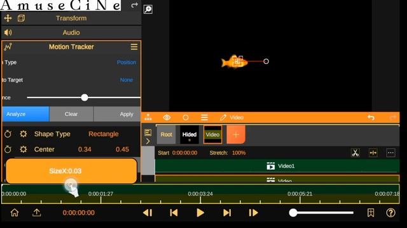The height and width of the screenshot is (228, 407).
Task: Edit the Stretch value 100%
Action: 239,153
